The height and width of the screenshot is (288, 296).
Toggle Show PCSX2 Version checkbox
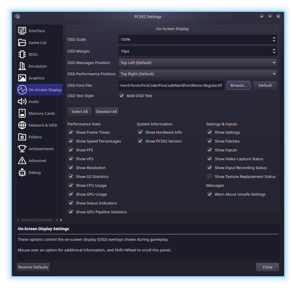coord(140,141)
